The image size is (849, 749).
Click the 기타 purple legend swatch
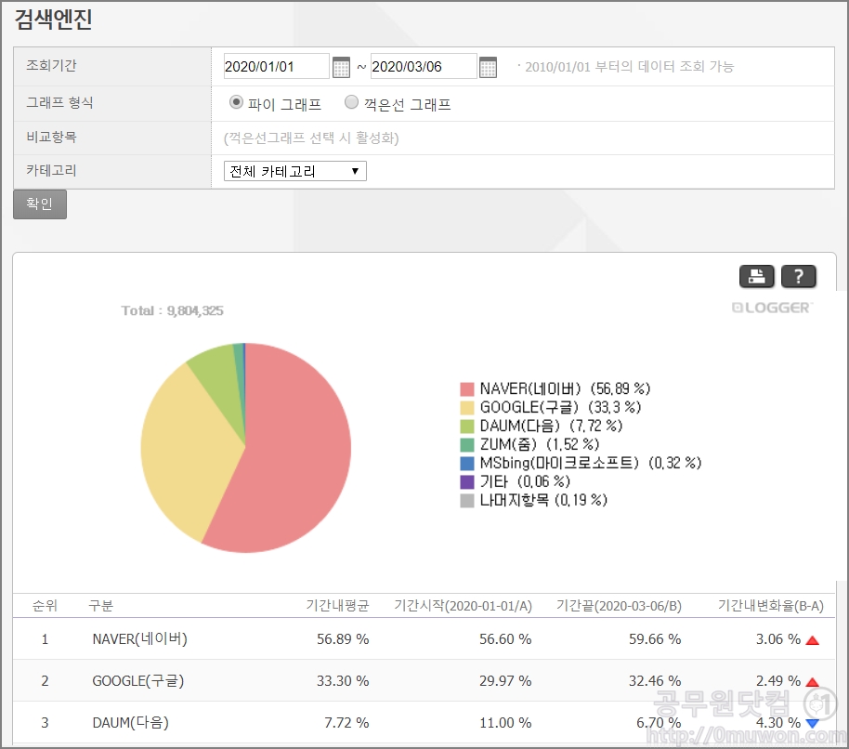tap(466, 482)
